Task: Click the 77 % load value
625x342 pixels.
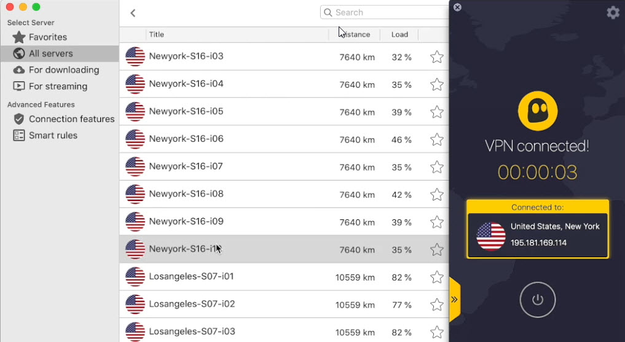Action: click(401, 305)
